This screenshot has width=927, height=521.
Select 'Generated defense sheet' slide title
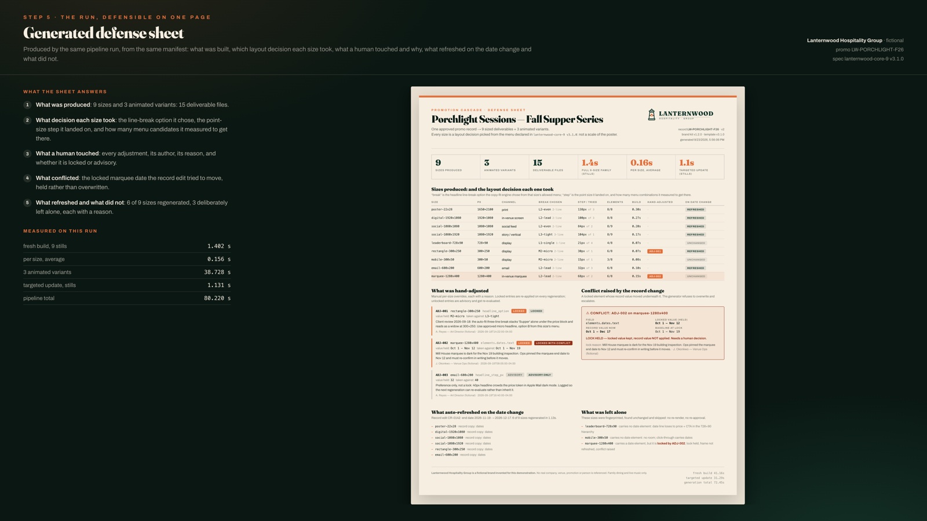point(103,33)
